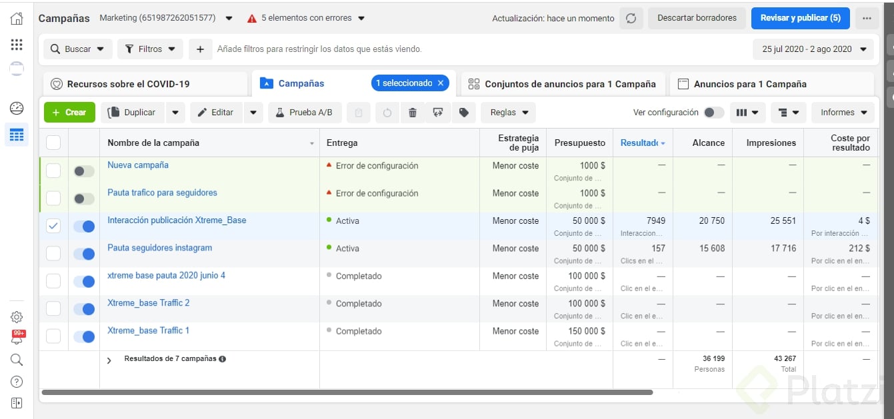The image size is (894, 419).
Task: Open the date range 25 jul 2020 dropdown
Action: point(813,49)
